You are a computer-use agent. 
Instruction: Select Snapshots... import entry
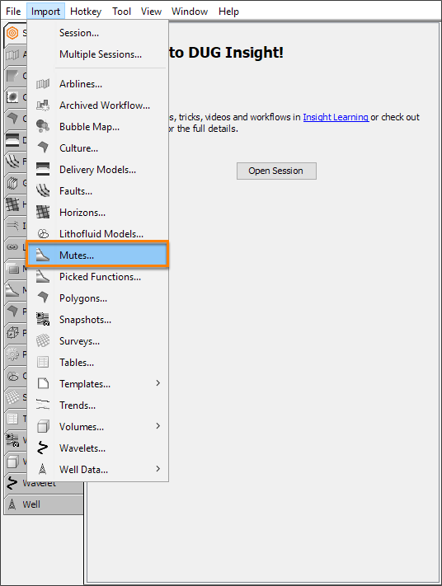(x=97, y=319)
